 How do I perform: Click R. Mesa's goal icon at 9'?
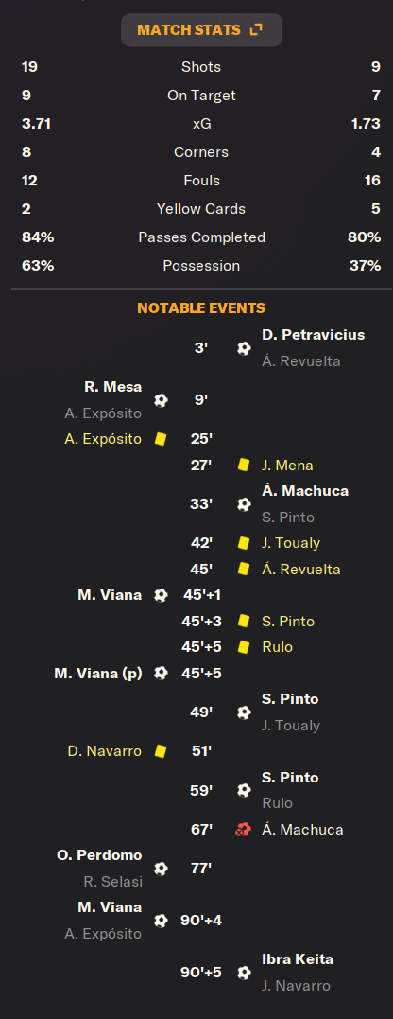[x=161, y=400]
